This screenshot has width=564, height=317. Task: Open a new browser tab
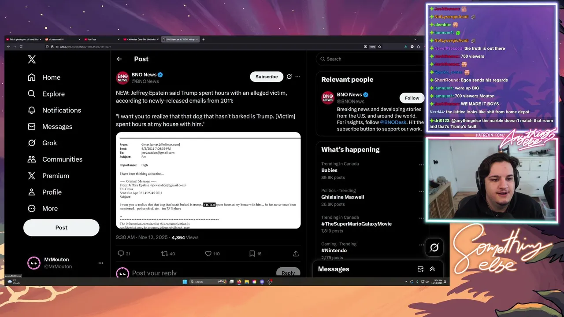203,39
